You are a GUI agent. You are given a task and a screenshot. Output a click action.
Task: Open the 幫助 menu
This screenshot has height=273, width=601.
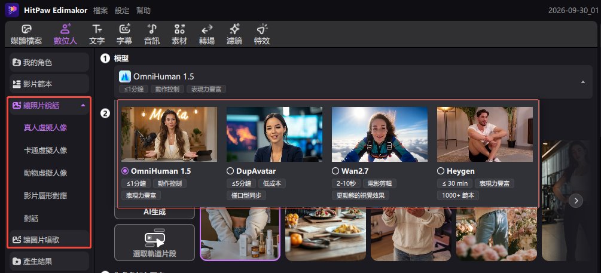[144, 11]
